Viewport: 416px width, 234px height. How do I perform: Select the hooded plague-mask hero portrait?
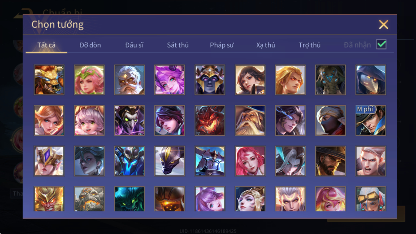(x=371, y=80)
